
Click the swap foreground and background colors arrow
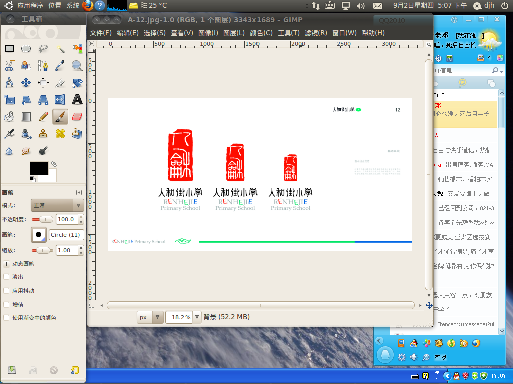point(54,164)
